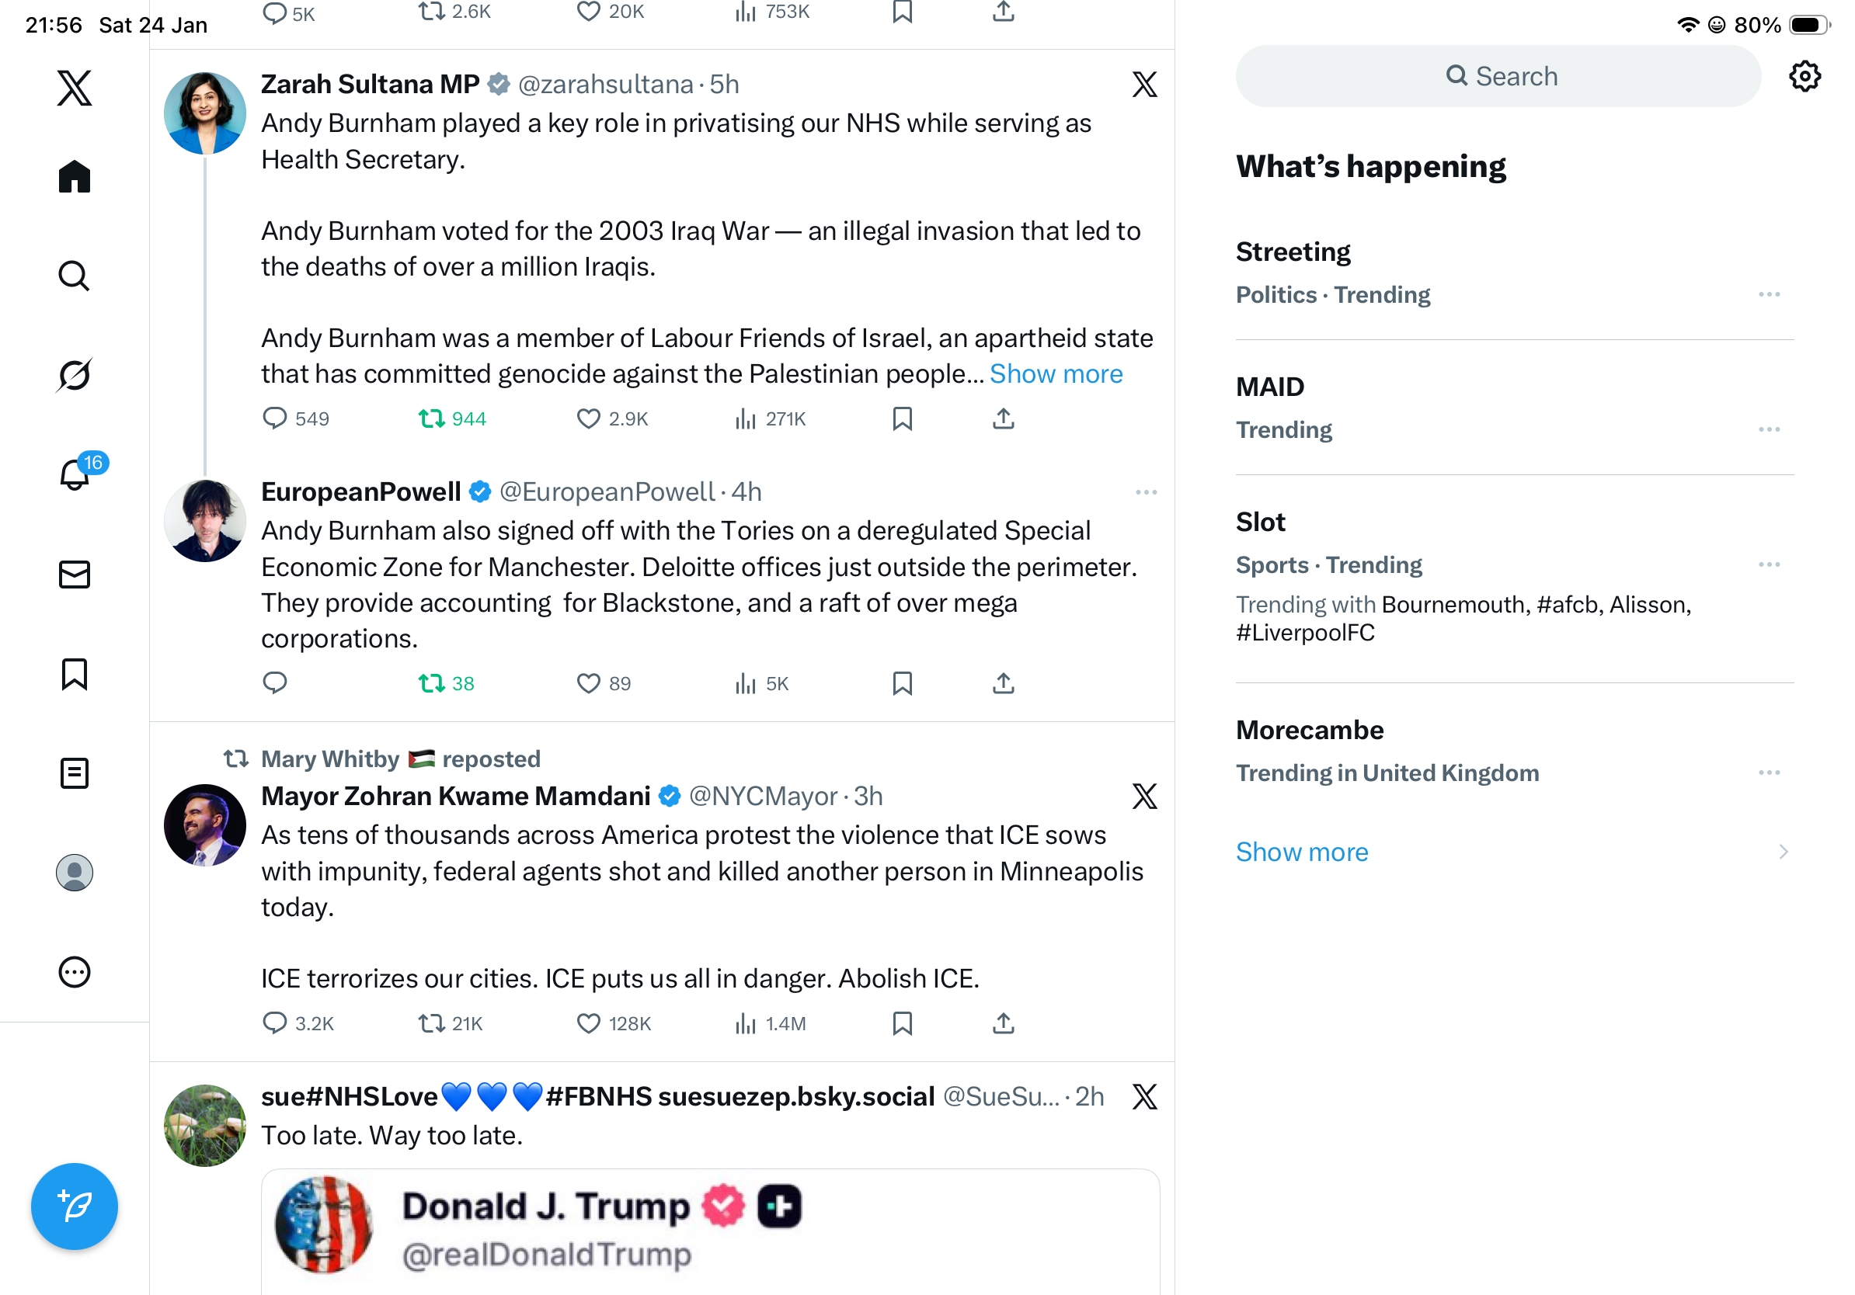The image size is (1855, 1295).
Task: Click the Search input field
Action: (x=1498, y=77)
